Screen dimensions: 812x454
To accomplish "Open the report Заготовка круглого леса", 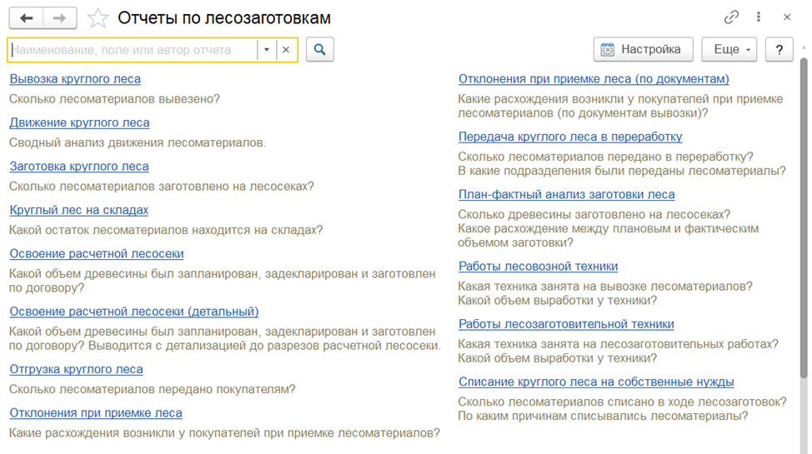I will (x=79, y=166).
